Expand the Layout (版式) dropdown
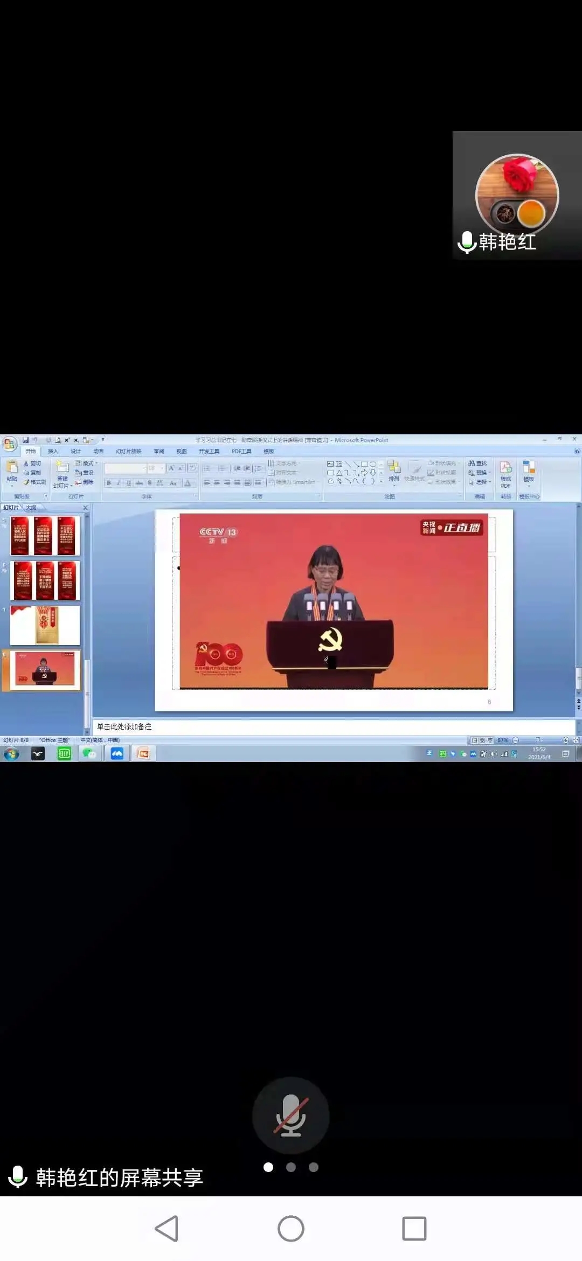 point(88,463)
